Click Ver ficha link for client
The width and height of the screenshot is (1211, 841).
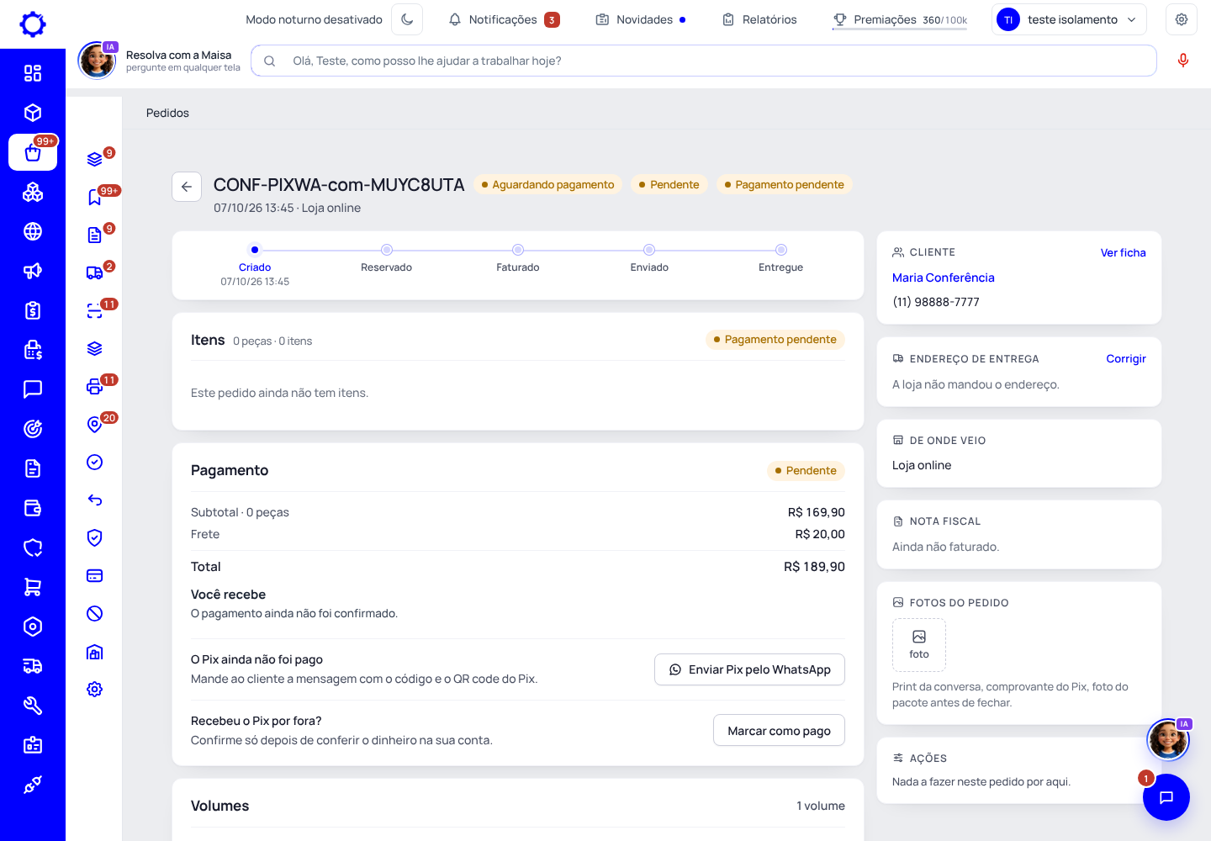(x=1123, y=252)
